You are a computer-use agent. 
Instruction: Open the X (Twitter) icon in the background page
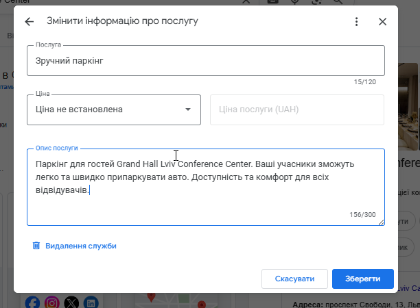click(x=71, y=303)
